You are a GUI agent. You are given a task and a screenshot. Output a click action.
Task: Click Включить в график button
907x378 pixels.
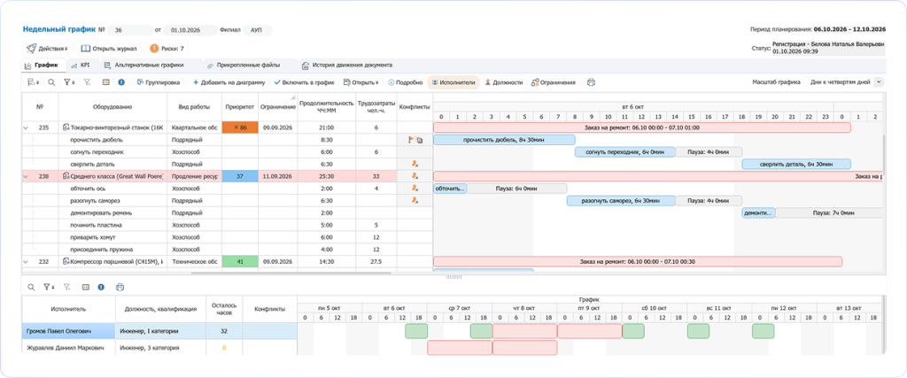pyautogui.click(x=305, y=82)
